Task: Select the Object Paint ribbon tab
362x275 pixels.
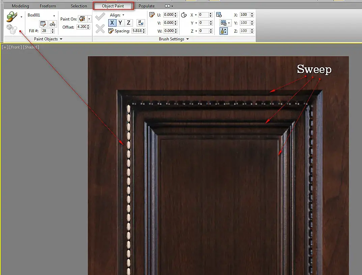Action: click(x=113, y=6)
